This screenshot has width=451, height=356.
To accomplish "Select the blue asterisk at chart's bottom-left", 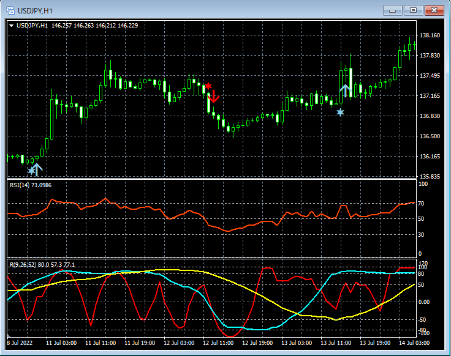I will click(31, 171).
